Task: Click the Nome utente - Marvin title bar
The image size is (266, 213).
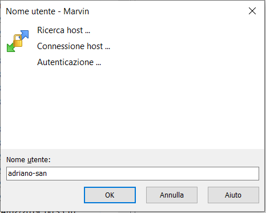Action: [x=124, y=11]
